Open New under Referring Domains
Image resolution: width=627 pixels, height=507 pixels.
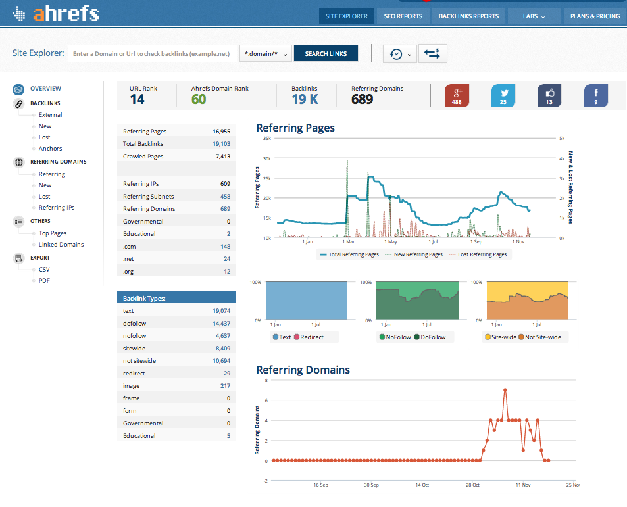(x=45, y=185)
